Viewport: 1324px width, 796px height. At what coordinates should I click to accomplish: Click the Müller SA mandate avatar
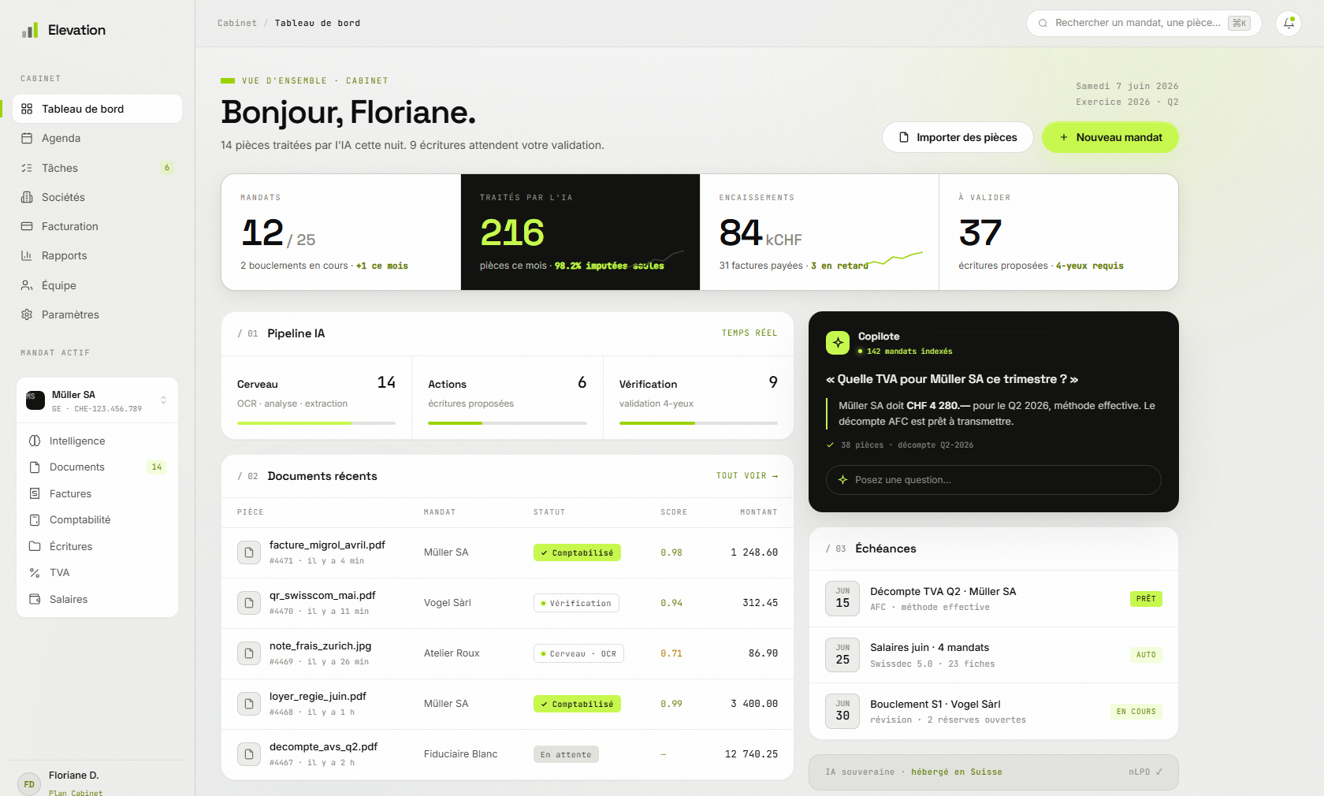click(35, 400)
